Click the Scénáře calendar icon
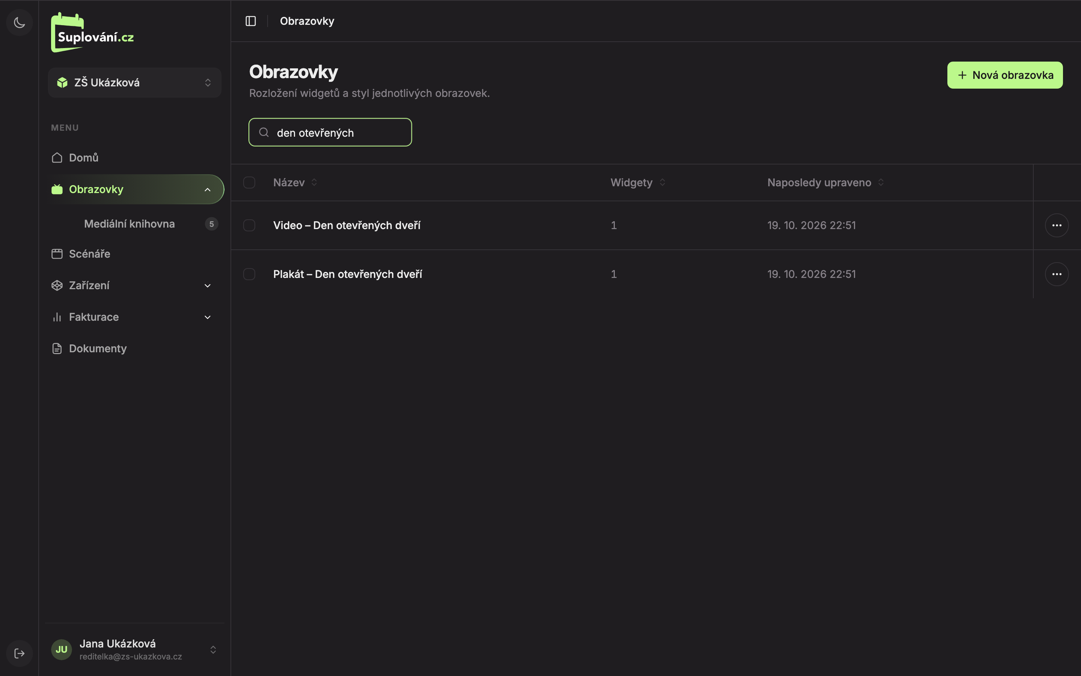The image size is (1081, 676). pos(57,253)
